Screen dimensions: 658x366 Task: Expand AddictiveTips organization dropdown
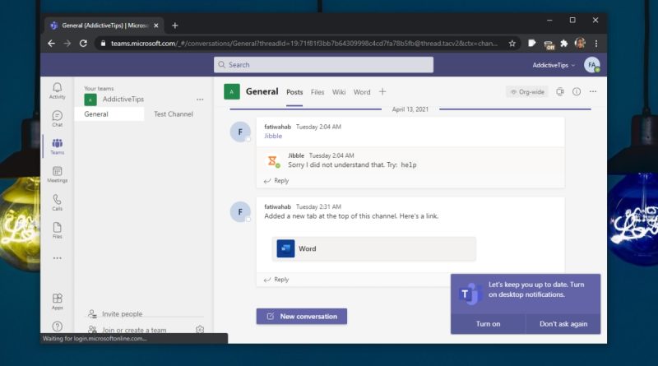click(x=554, y=65)
